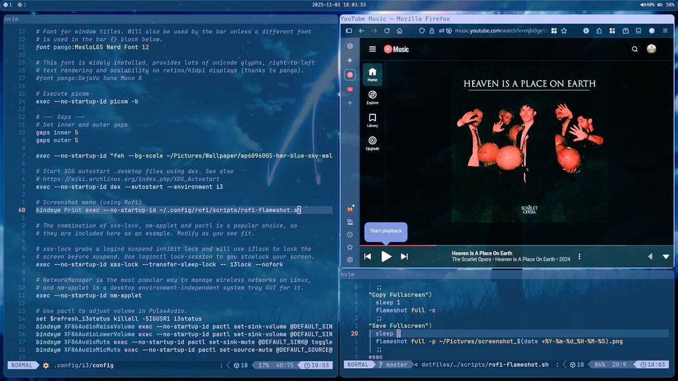Skip to previous track
This screenshot has height=381, width=678.
point(367,257)
